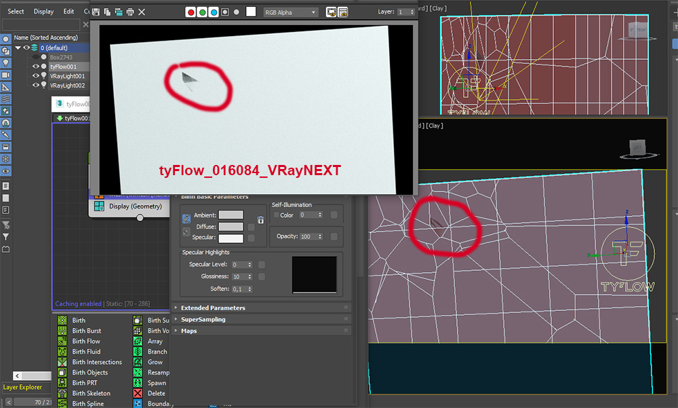Click the Delete operator icon
Image resolution: width=678 pixels, height=408 pixels.
coord(138,393)
